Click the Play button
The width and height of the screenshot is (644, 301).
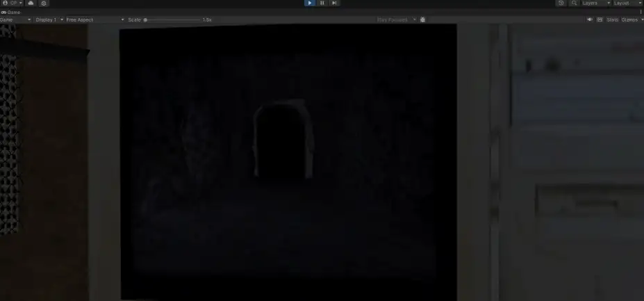click(310, 3)
